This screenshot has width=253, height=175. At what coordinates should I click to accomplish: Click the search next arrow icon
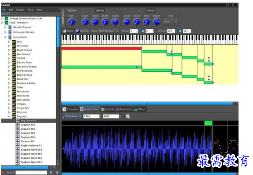click(57, 172)
